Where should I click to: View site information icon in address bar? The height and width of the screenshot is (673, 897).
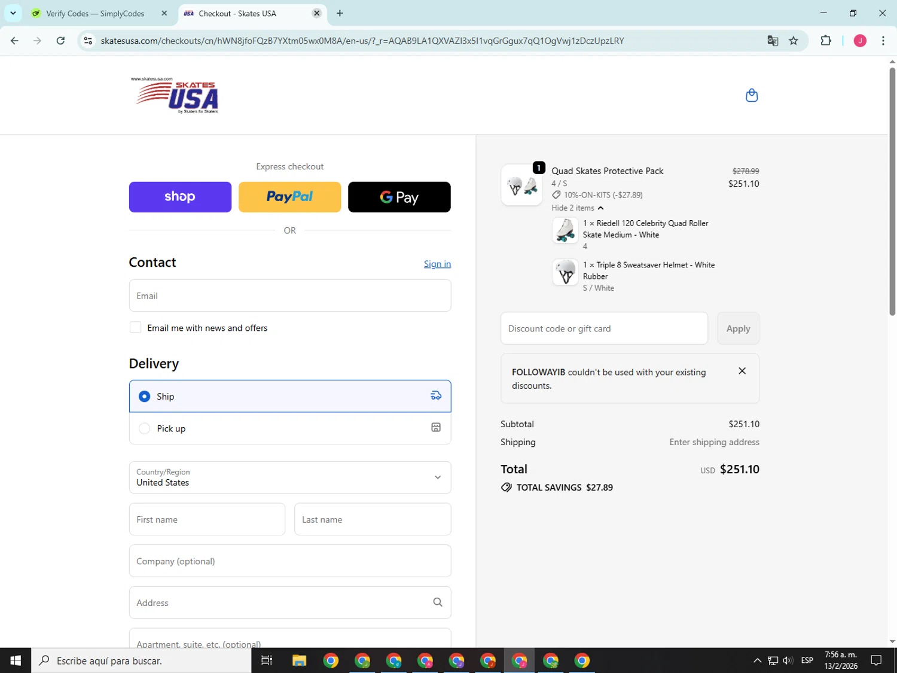click(x=88, y=41)
